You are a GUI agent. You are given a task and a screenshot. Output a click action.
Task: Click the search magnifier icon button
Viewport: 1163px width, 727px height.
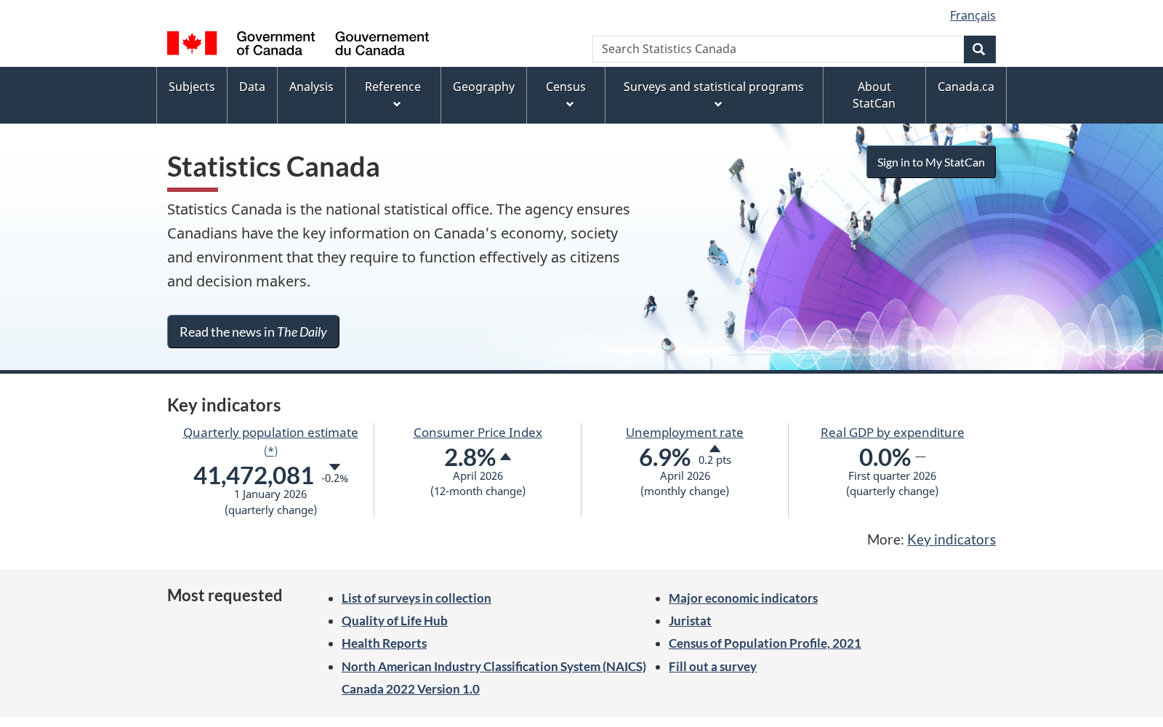point(979,49)
